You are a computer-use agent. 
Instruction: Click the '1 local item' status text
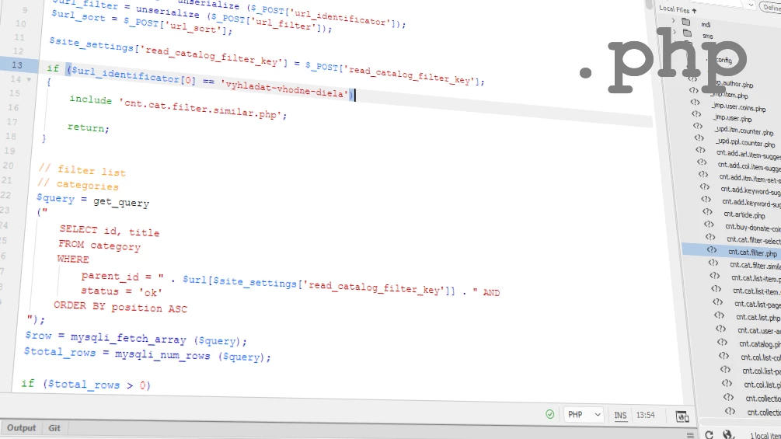pos(765,436)
